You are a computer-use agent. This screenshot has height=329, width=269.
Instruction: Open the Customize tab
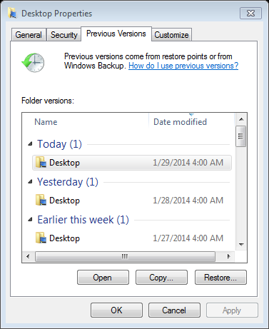point(171,35)
